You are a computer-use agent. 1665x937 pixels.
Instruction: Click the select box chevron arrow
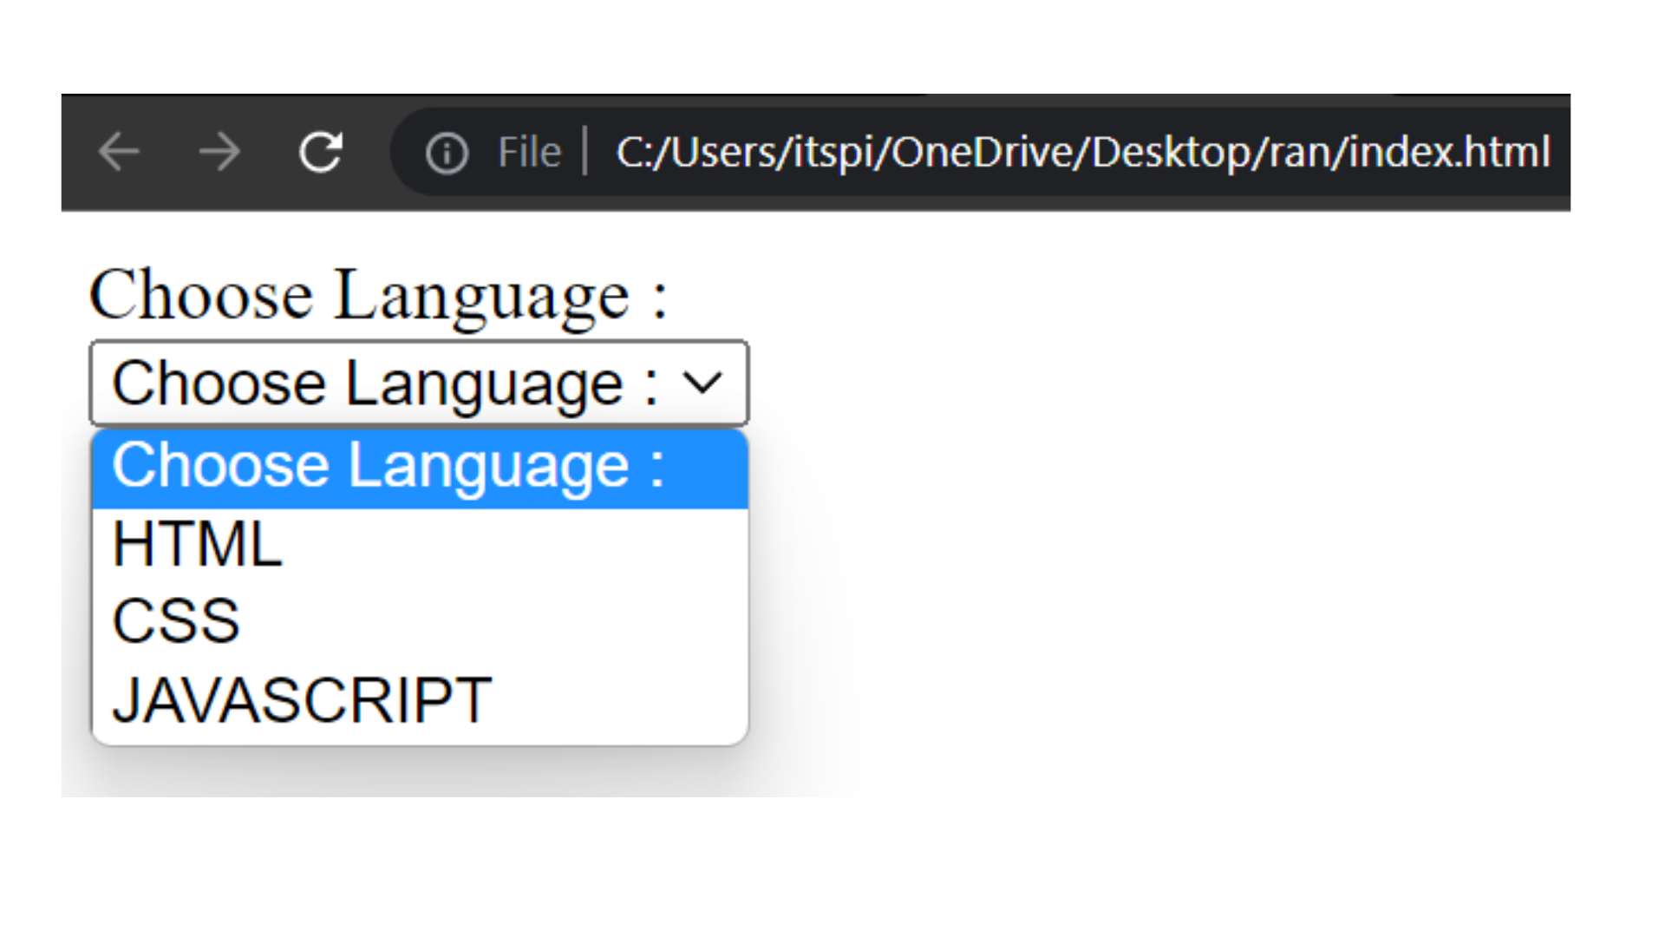[702, 383]
